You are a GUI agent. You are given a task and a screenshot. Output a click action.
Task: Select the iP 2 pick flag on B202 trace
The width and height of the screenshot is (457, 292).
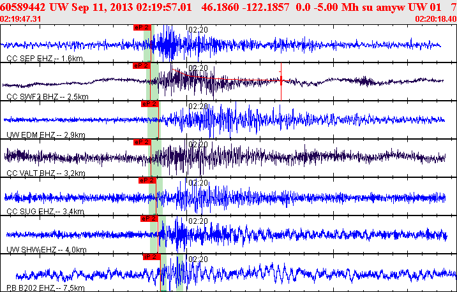click(152, 257)
